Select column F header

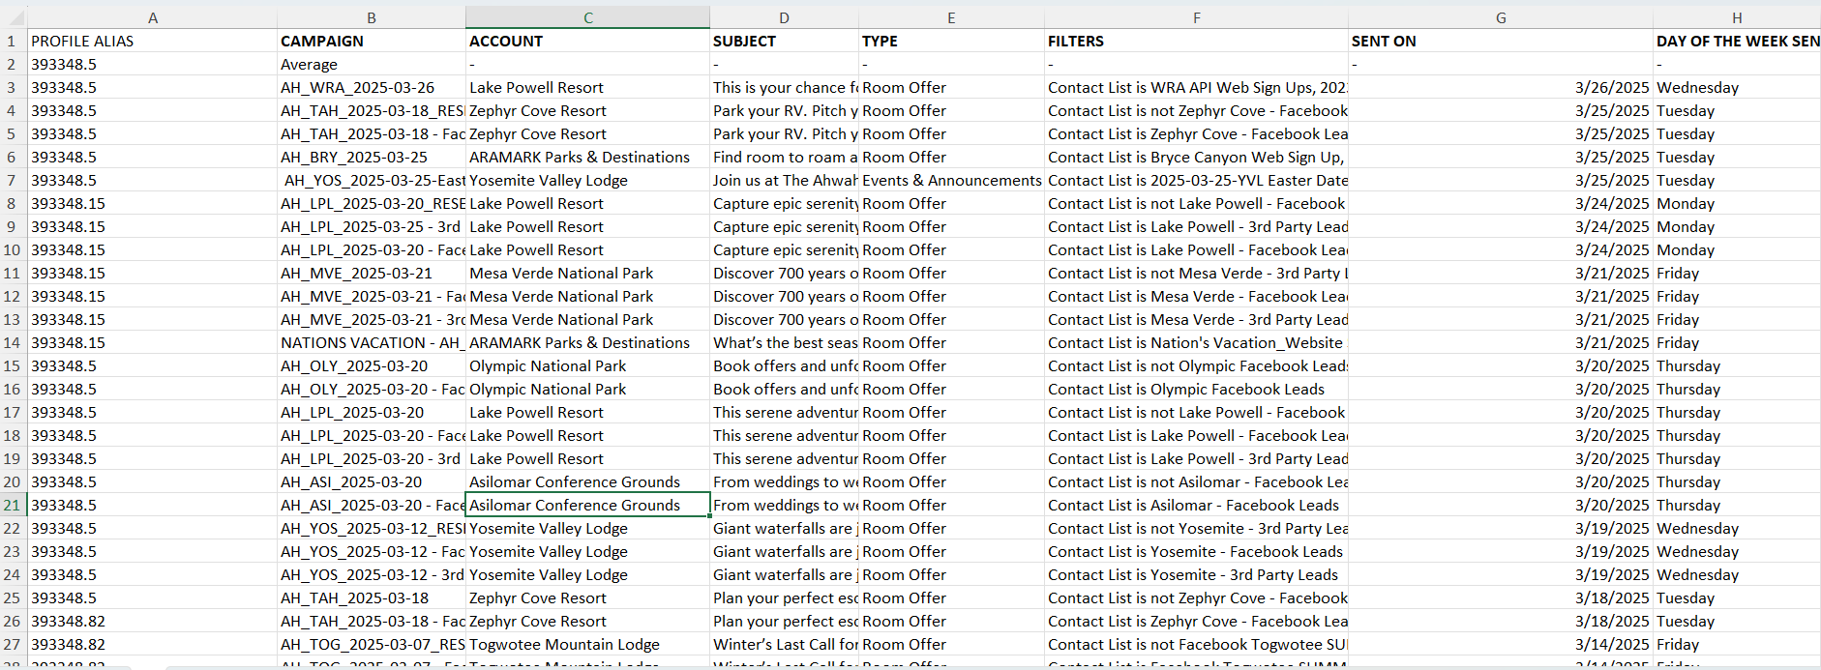[x=1196, y=17]
